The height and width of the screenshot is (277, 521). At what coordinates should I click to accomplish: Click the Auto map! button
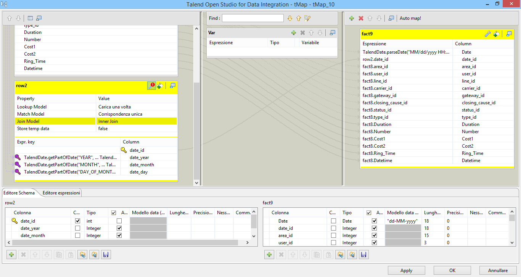(x=410, y=18)
